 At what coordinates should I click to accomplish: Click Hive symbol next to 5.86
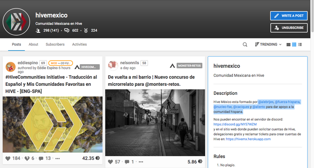[200, 161]
